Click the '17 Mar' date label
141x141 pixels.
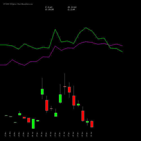5,134
